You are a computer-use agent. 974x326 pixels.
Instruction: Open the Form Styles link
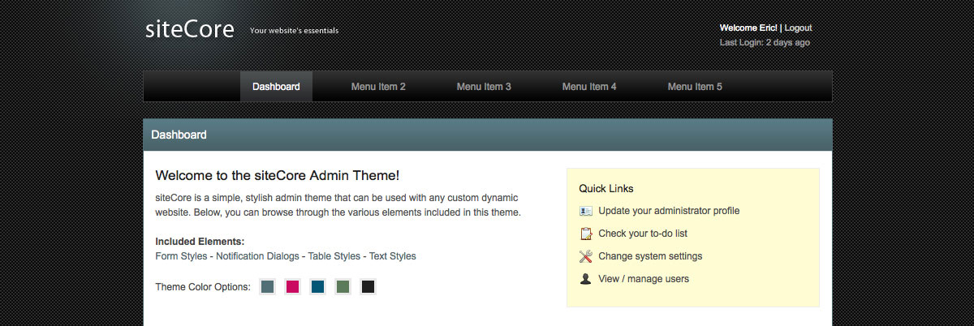pyautogui.click(x=181, y=256)
